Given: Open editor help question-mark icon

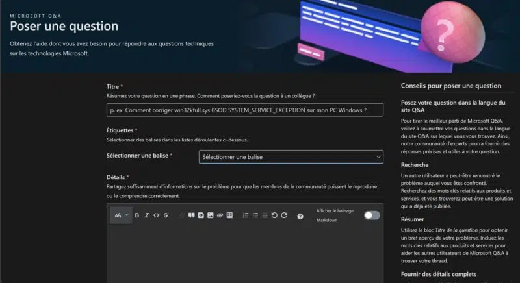Looking at the screenshot, I should 300,217.
